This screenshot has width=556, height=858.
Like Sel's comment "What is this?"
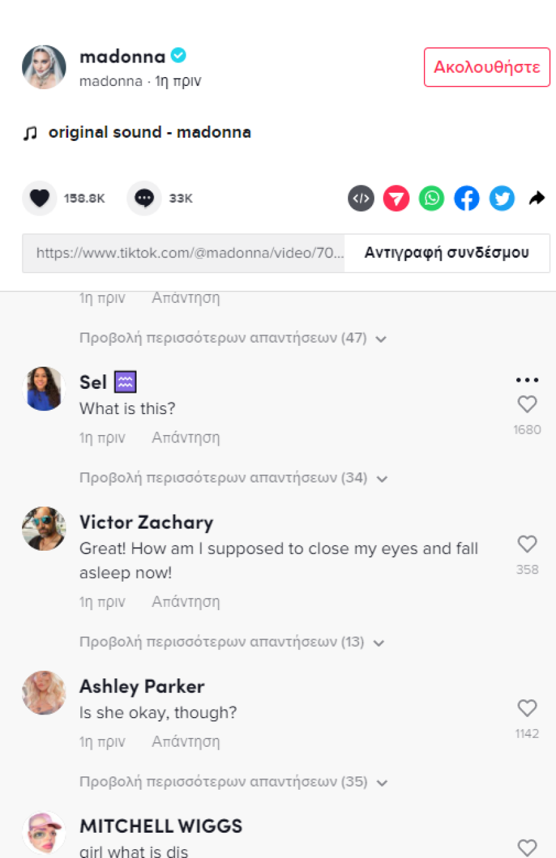click(x=527, y=405)
